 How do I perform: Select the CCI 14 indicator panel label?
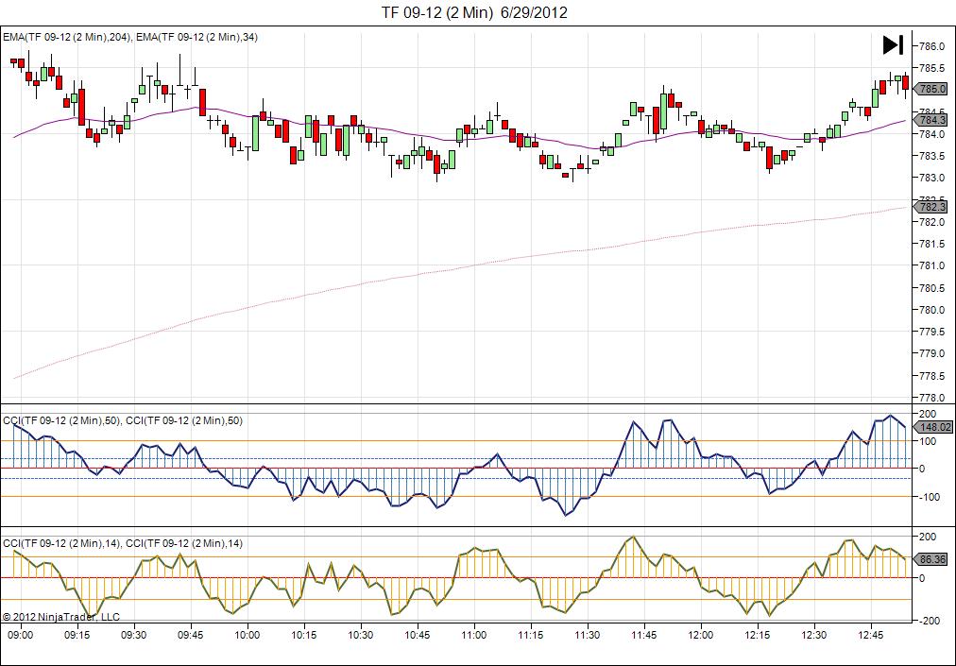(123, 543)
